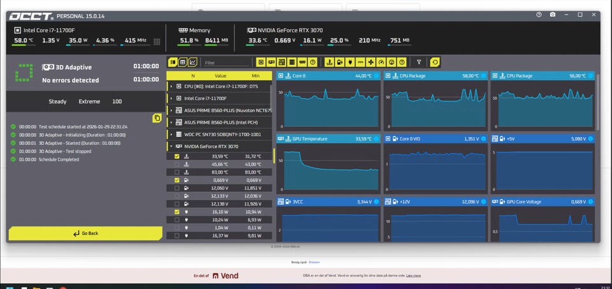Toggle the GPU hardware filter icon

click(272, 62)
